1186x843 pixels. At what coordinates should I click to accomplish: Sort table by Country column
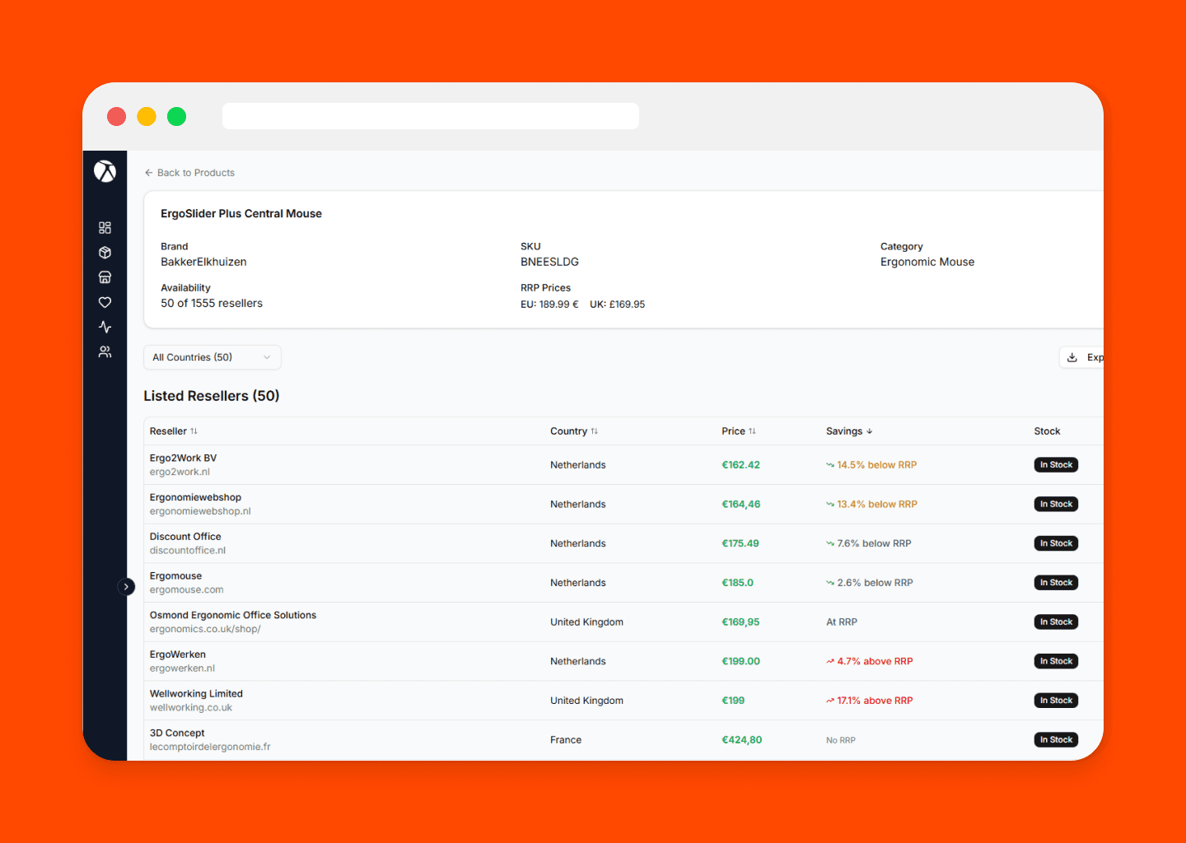point(574,431)
